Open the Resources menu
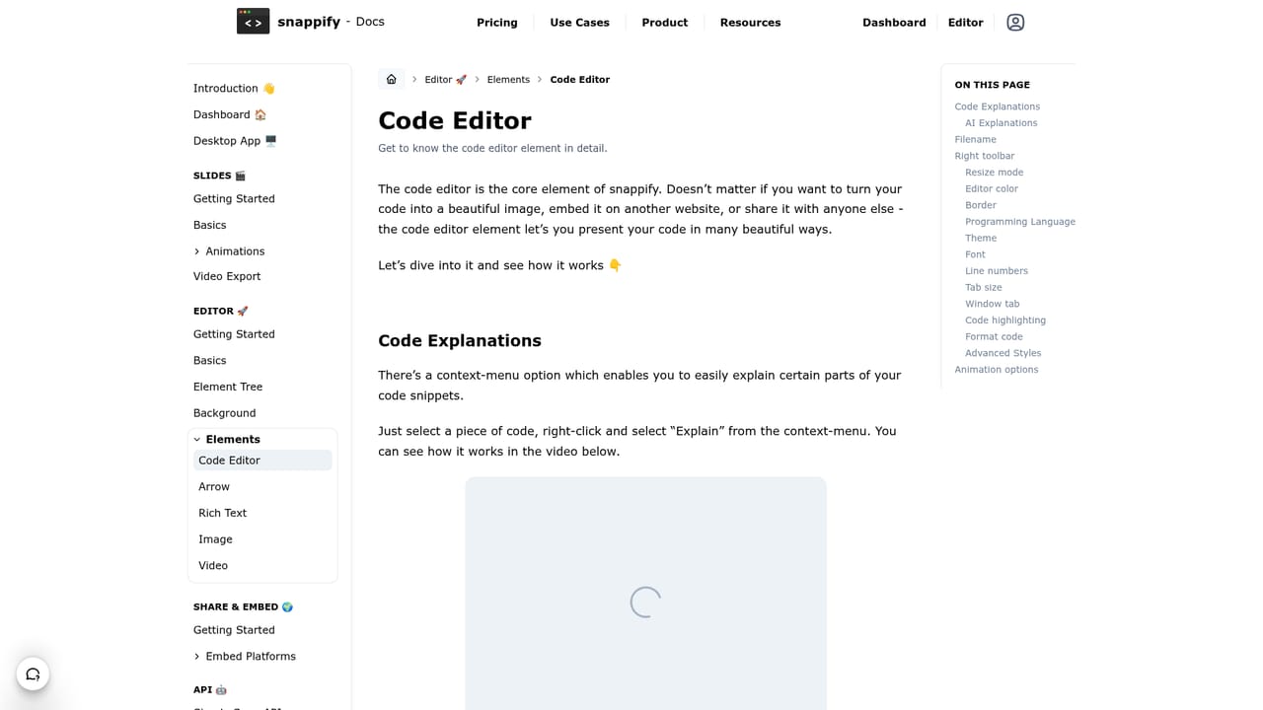This screenshot has height=710, width=1263. coord(750,23)
